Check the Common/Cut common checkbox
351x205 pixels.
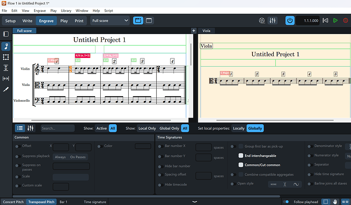point(241,165)
